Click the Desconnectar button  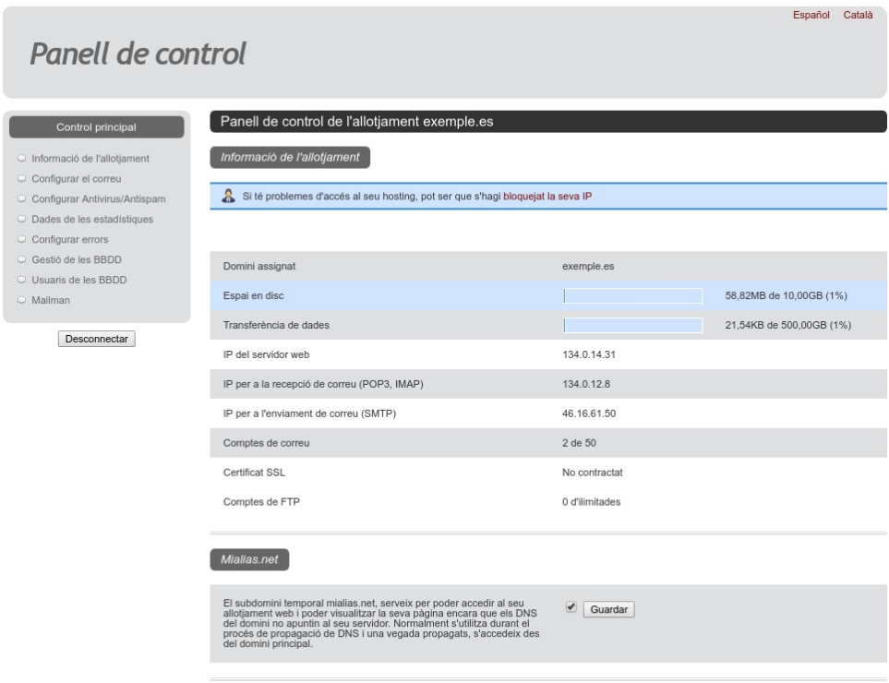(x=96, y=339)
